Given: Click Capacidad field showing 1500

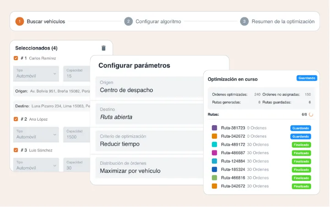Looking at the screenshot, I should [77, 134].
